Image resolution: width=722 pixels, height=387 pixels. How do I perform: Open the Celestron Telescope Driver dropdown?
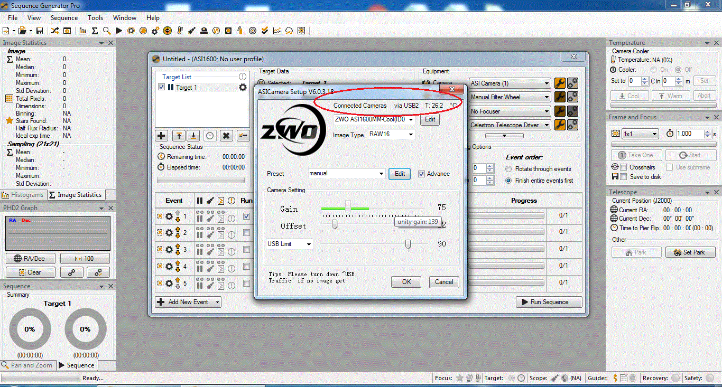(510, 125)
